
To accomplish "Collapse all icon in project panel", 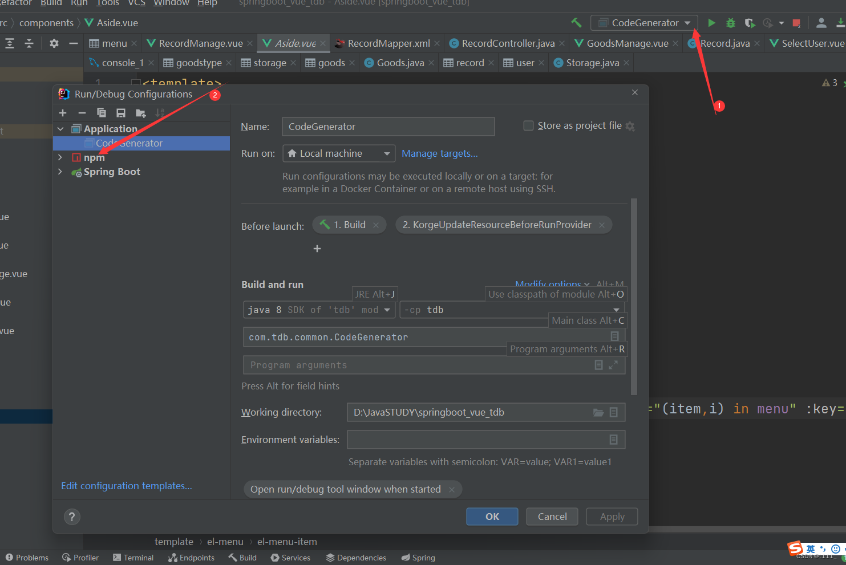I will (29, 43).
